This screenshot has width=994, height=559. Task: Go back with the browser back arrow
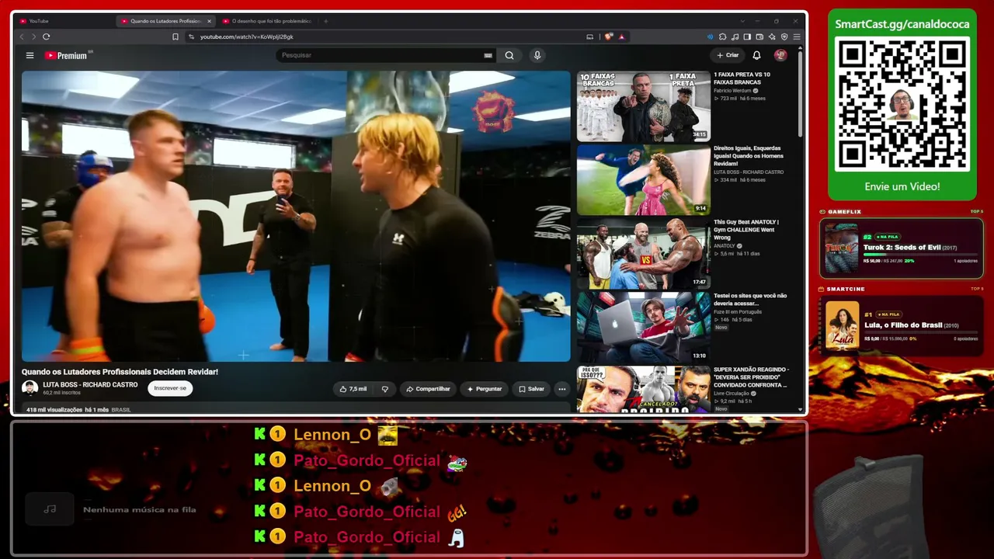point(22,36)
